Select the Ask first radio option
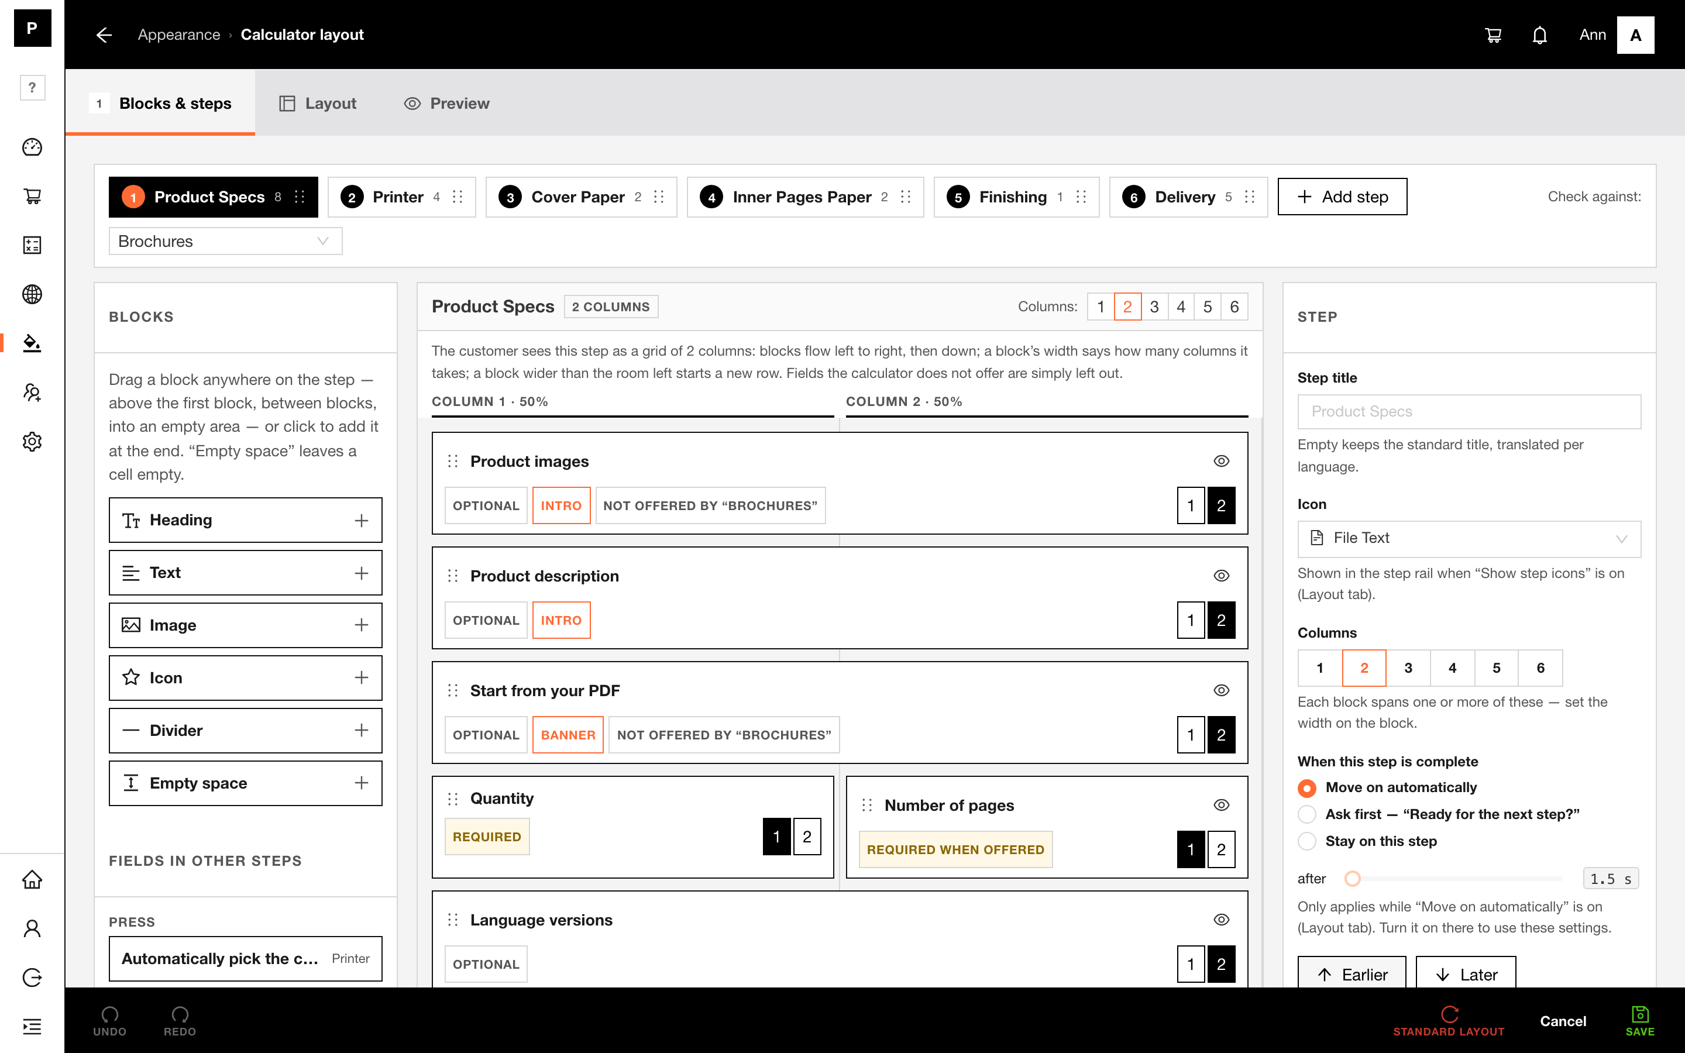 click(x=1307, y=814)
